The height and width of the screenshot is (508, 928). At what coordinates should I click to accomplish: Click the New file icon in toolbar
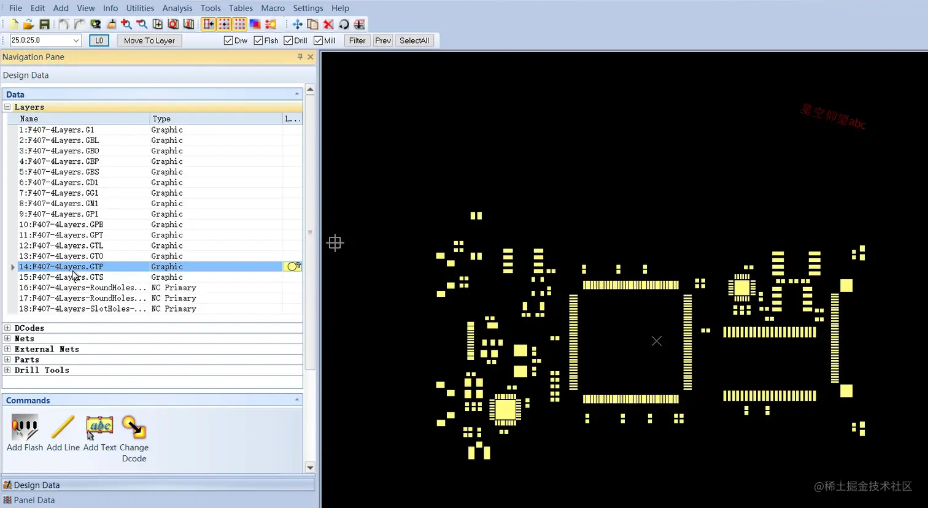tap(13, 24)
